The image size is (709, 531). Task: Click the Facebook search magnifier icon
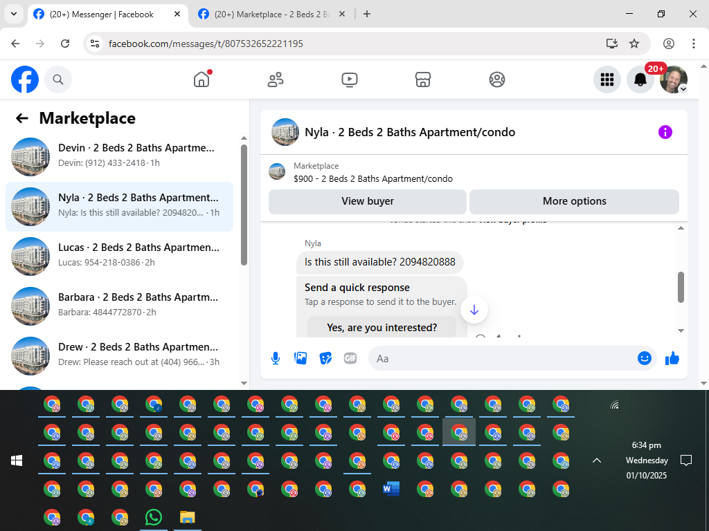[58, 80]
